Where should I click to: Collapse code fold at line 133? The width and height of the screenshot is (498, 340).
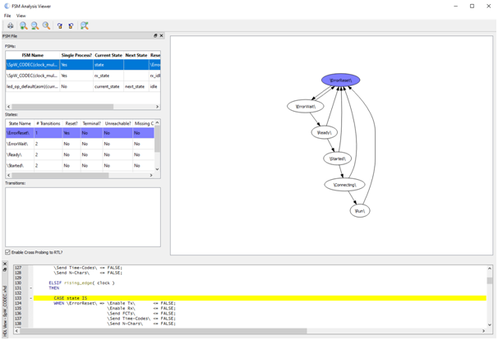point(30,298)
